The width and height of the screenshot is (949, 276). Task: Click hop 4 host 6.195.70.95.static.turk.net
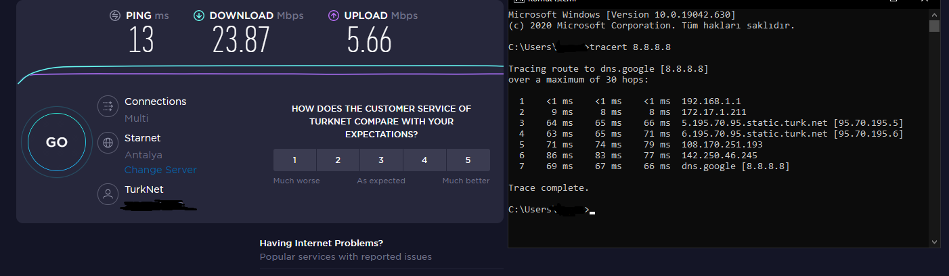792,133
